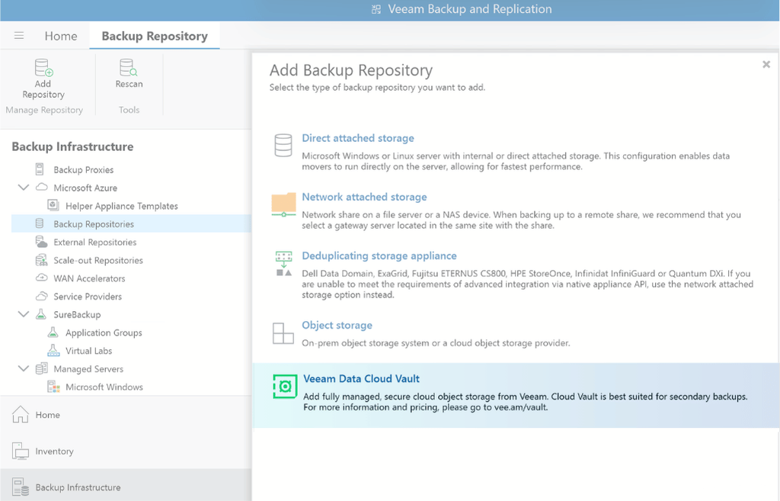Click the Home house icon in navigation

click(21, 414)
